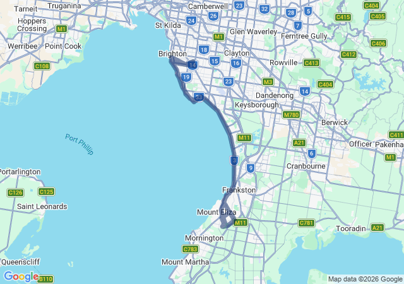Click the Camberwell label
The width and height of the screenshot is (404, 284).
click(208, 6)
